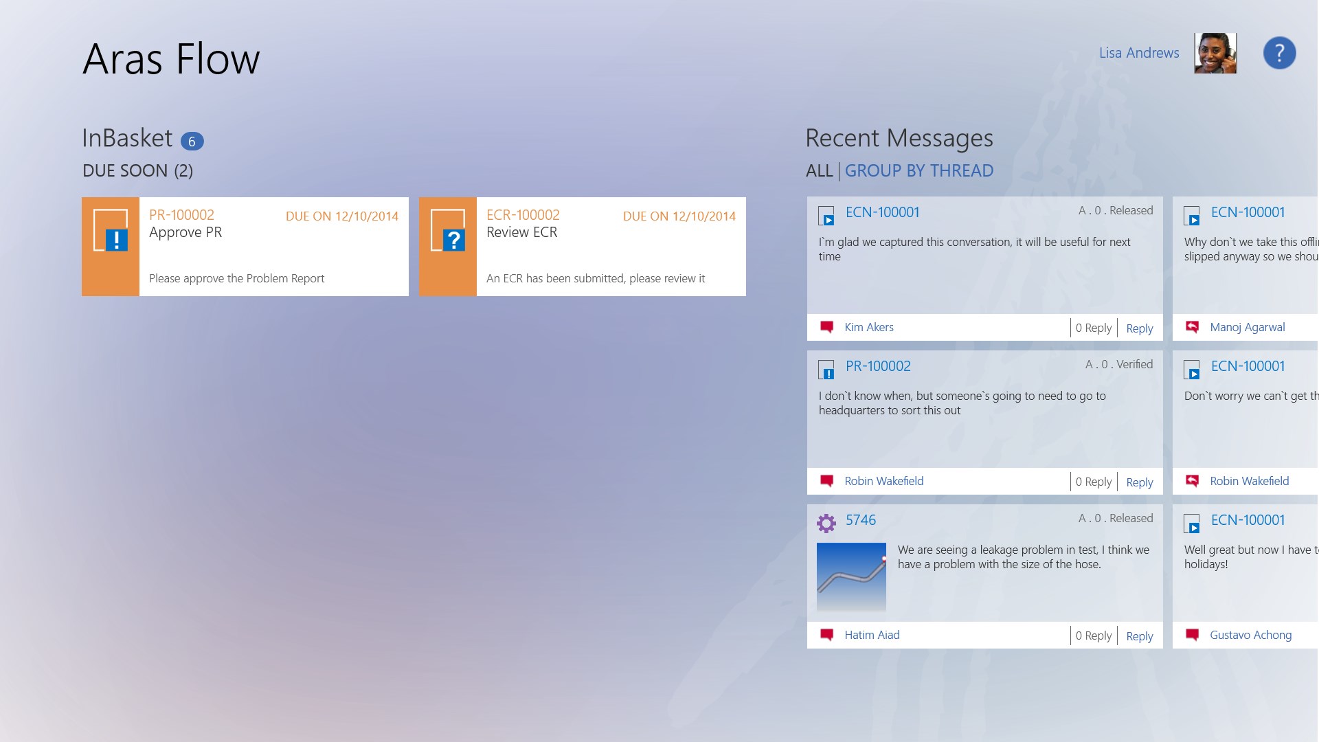Screen dimensions: 1319x742
Task: Click the PR document icon in the Recent Messages list
Action: [x=826, y=370]
